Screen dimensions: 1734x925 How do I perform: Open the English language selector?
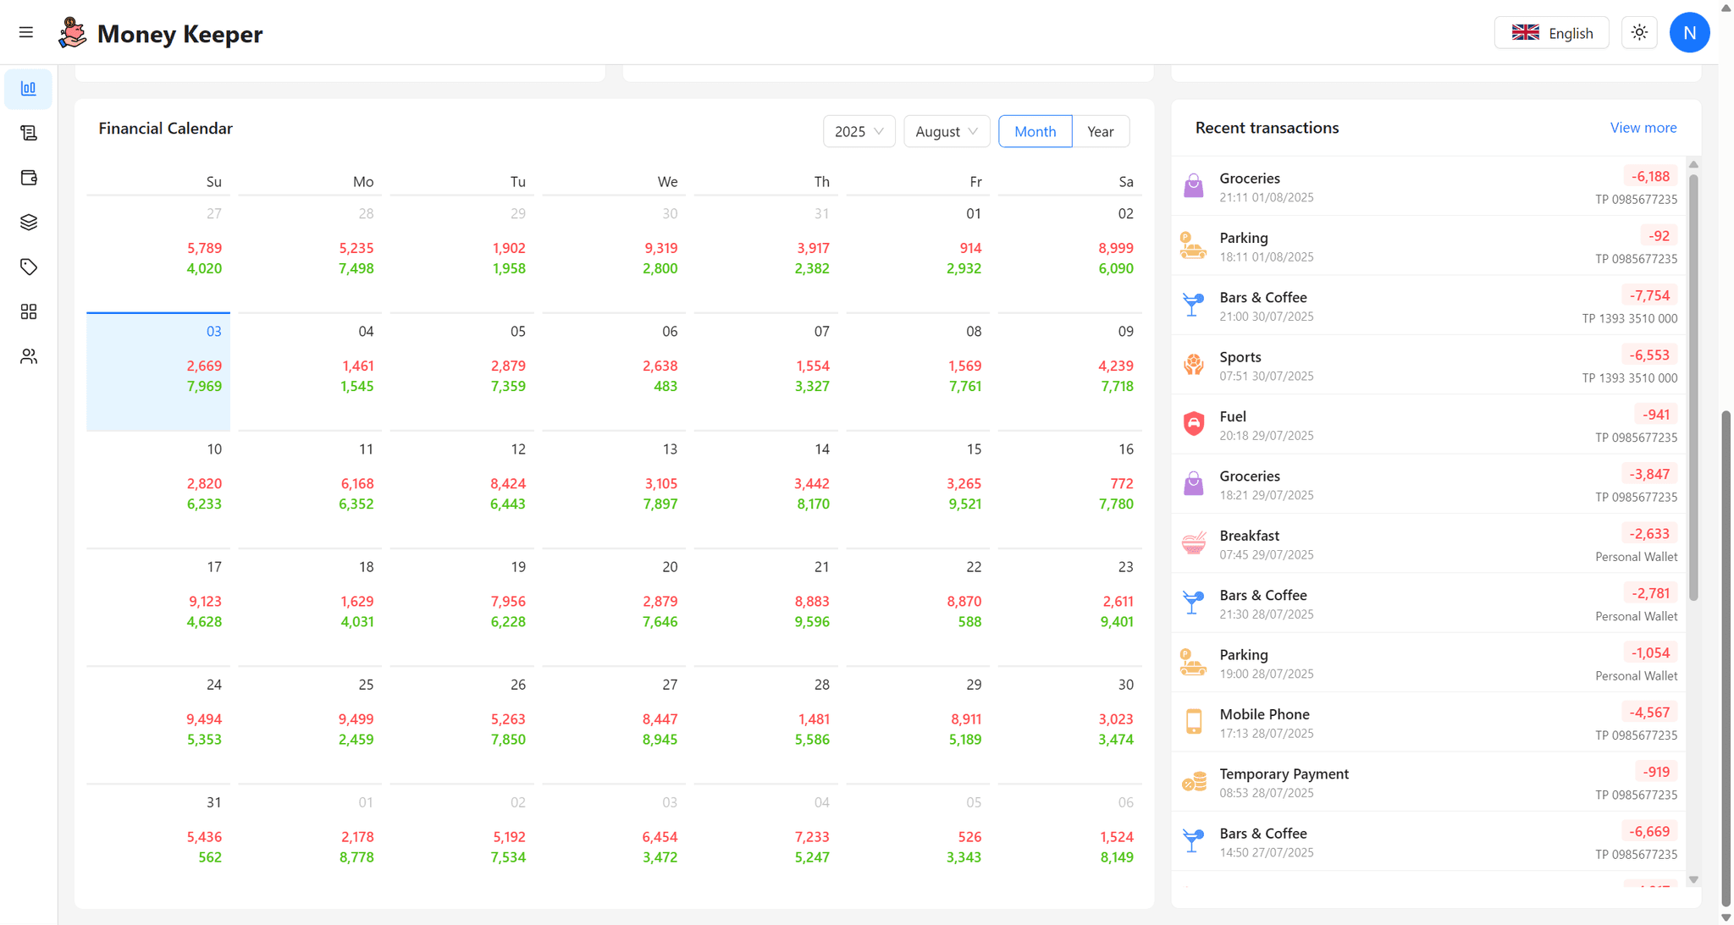click(1551, 33)
